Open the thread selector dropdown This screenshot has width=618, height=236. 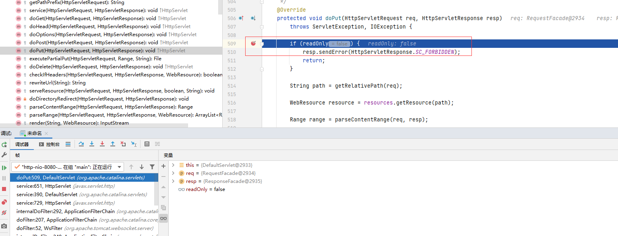click(68, 167)
